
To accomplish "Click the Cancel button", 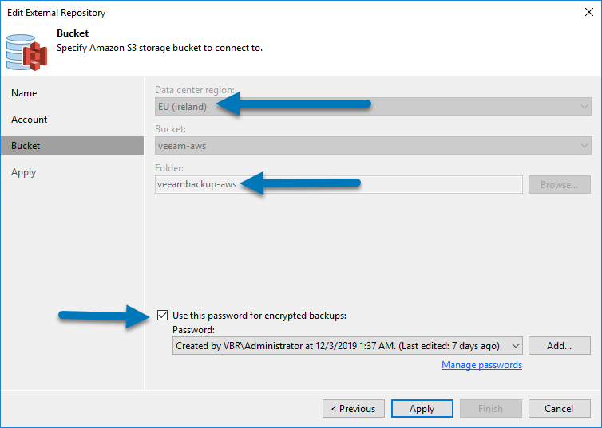I will [x=560, y=409].
